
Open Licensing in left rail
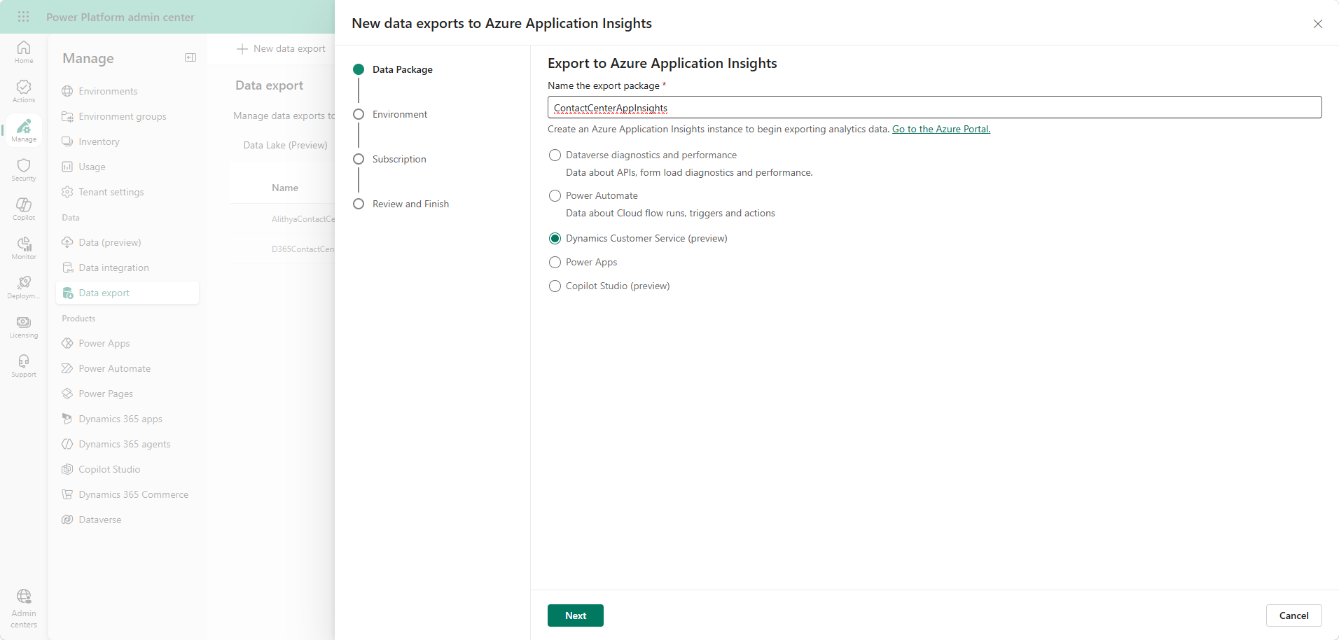[x=24, y=327]
